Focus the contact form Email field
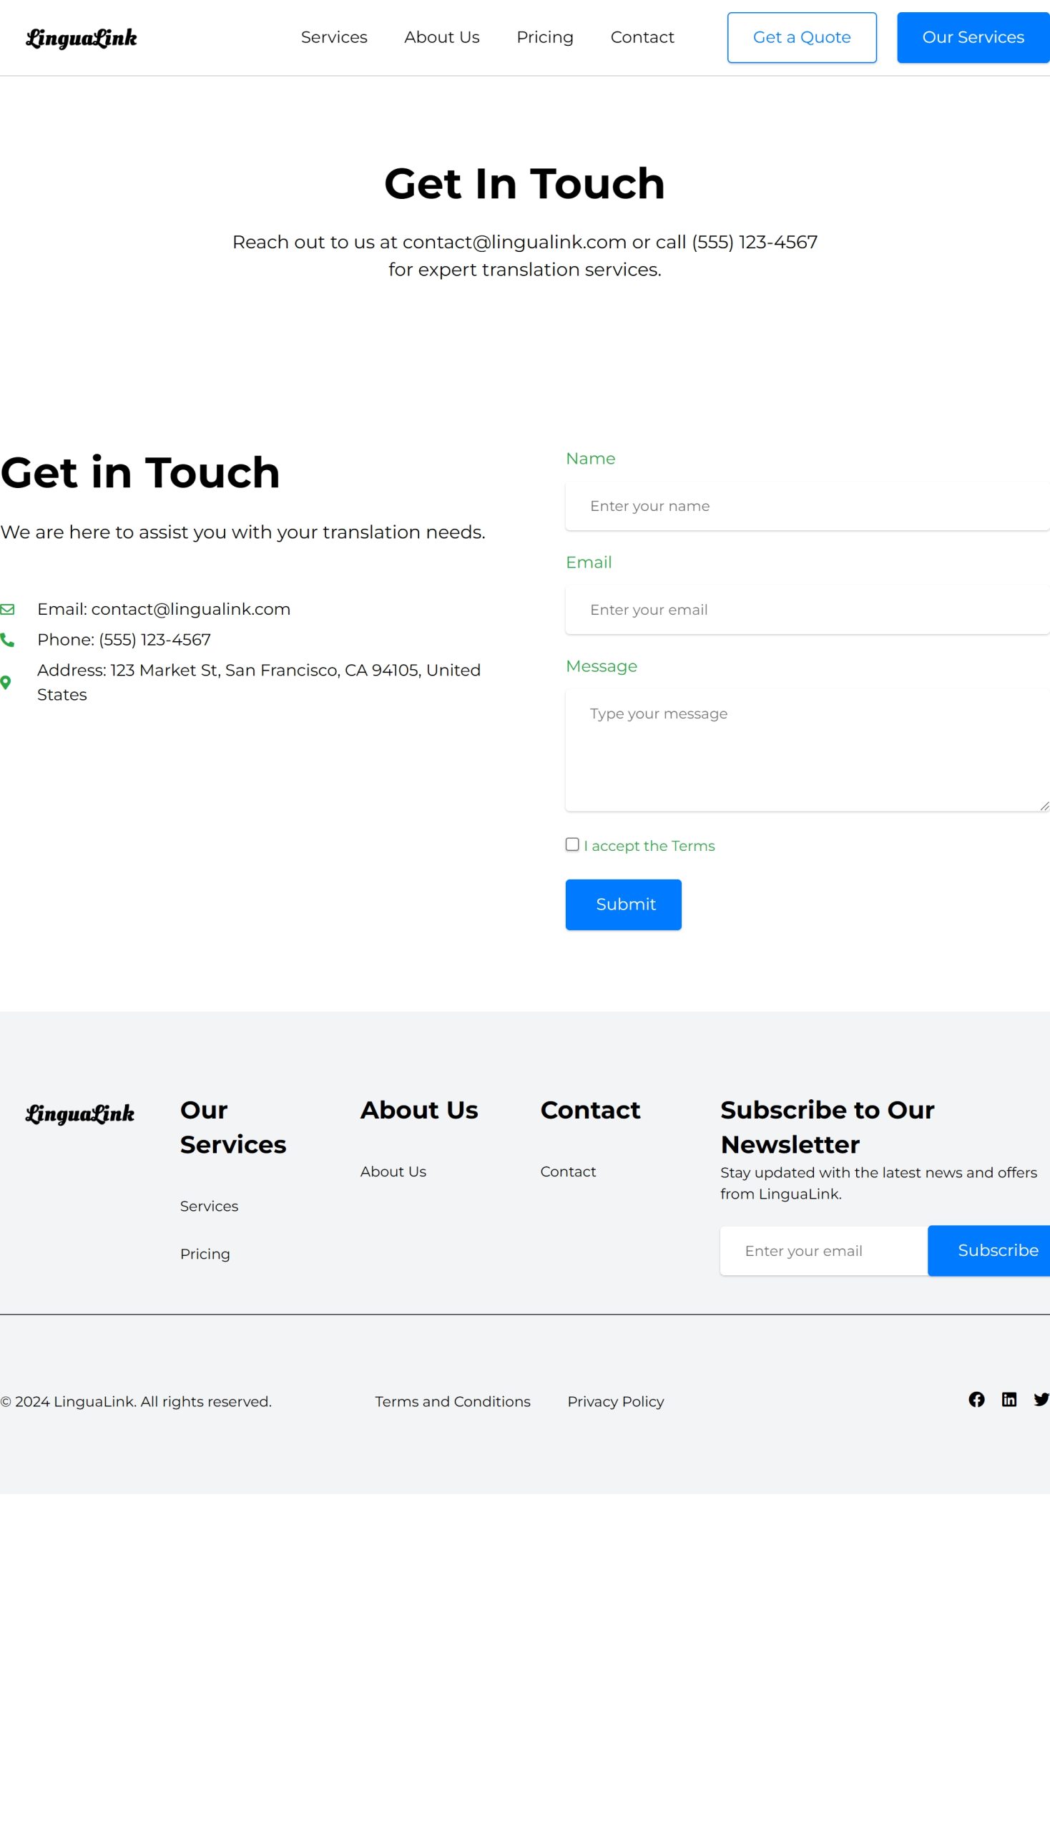1050x1832 pixels. point(808,610)
